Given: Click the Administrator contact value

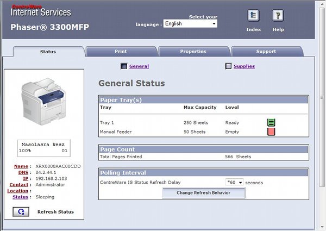Looking at the screenshot, I should point(50,185).
